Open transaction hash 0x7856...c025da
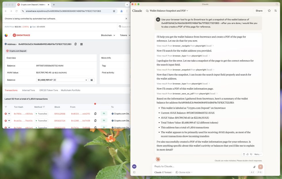This screenshot has height=179, width=282. (23, 114)
